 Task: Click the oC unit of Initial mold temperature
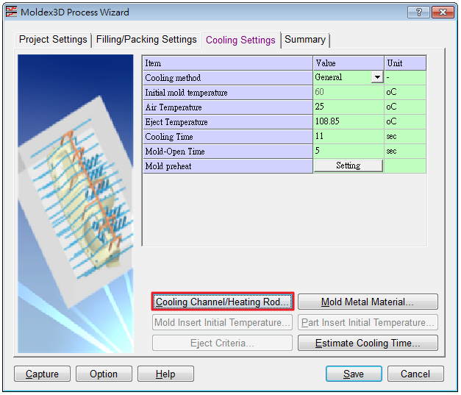pyautogui.click(x=405, y=92)
